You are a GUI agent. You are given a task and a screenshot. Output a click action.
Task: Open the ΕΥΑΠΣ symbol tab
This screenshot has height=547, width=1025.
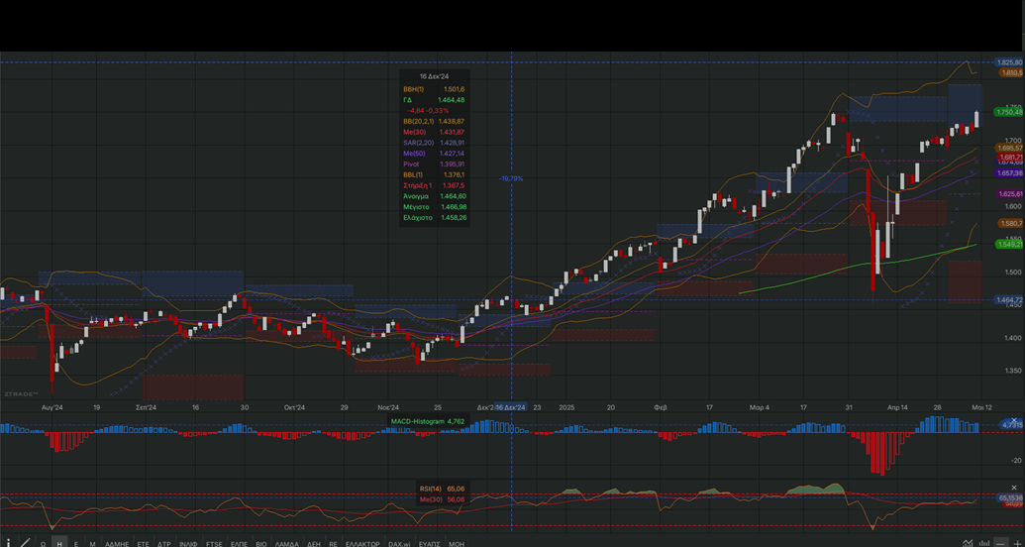point(429,544)
